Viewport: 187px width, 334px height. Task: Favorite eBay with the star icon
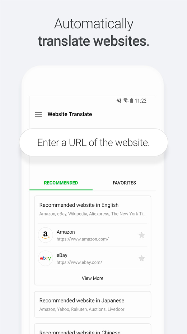click(142, 258)
